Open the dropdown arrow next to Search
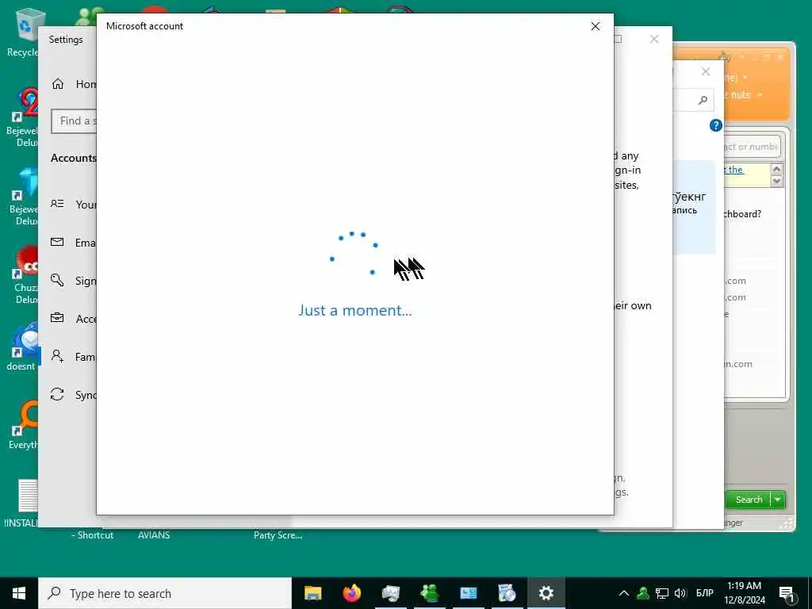The height and width of the screenshot is (609, 812). 778,500
